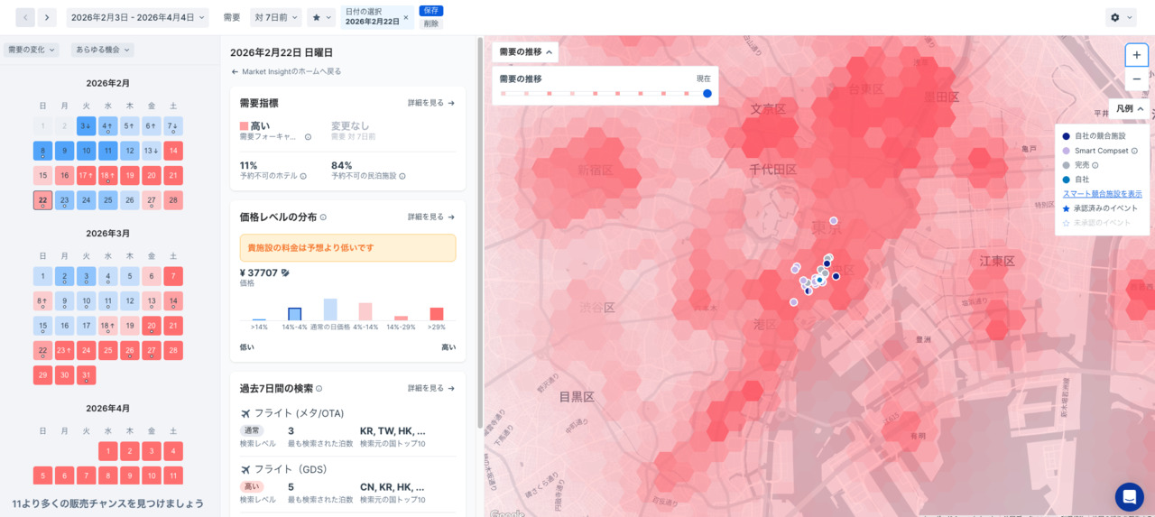Click the フライト (GDS) airplane icon
Image resolution: width=1155 pixels, height=517 pixels.
(245, 469)
